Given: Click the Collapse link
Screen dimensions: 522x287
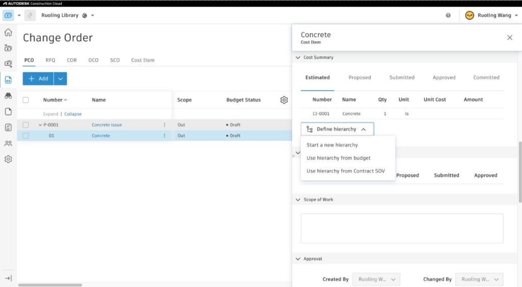Looking at the screenshot, I should point(73,114).
